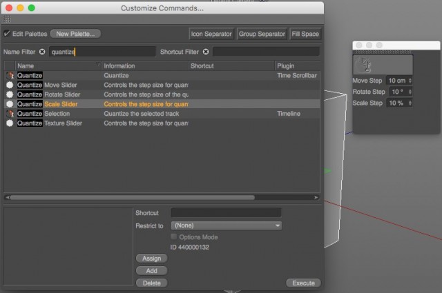Click the Execute button
The width and height of the screenshot is (442, 293).
click(303, 283)
